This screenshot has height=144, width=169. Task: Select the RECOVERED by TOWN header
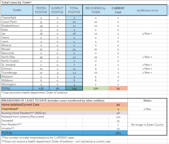[x=96, y=10]
